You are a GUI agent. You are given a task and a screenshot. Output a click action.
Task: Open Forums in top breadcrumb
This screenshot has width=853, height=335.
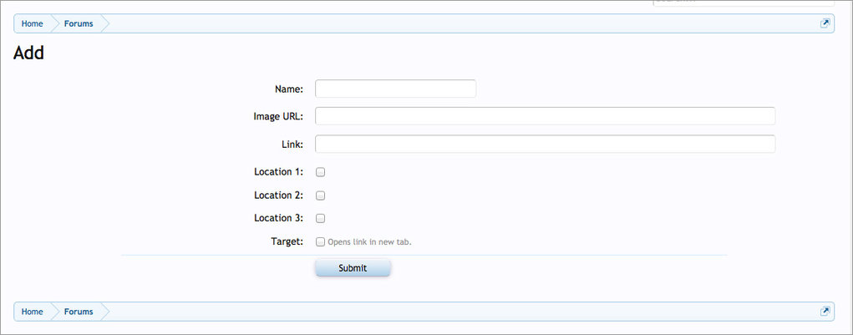click(x=79, y=23)
